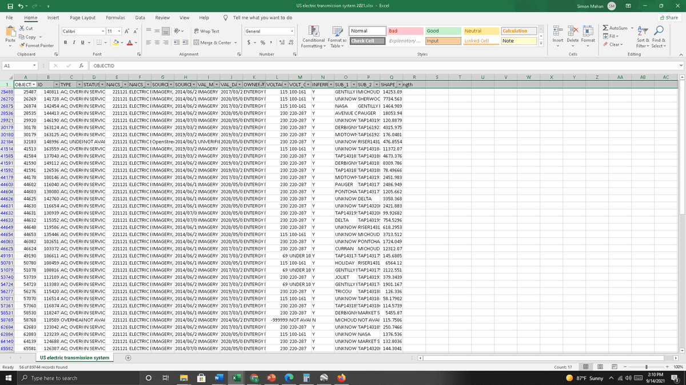This screenshot has height=385, width=686.
Task: Click the Orientation text-angle icon
Action: click(x=177, y=31)
